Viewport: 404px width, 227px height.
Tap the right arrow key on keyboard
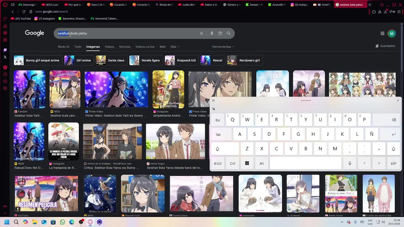tap(379, 163)
